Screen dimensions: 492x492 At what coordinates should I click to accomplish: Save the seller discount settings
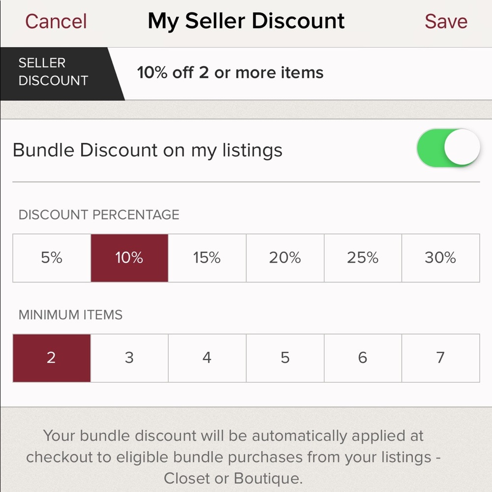pos(445,21)
